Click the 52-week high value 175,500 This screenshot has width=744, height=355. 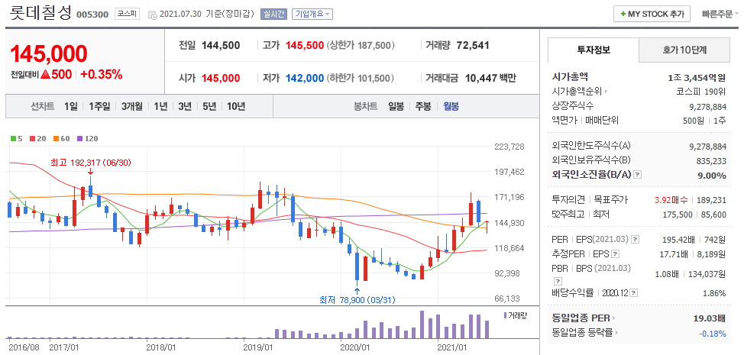[x=678, y=215]
